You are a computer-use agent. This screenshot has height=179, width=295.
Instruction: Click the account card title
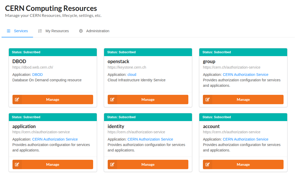[x=211, y=127]
